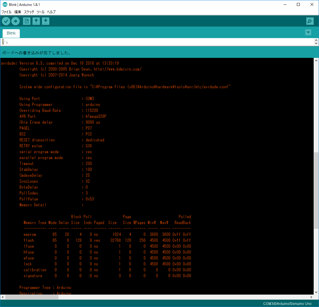This screenshot has height=307, width=319.
Task: Click the StabDelay label
Action: (29, 169)
